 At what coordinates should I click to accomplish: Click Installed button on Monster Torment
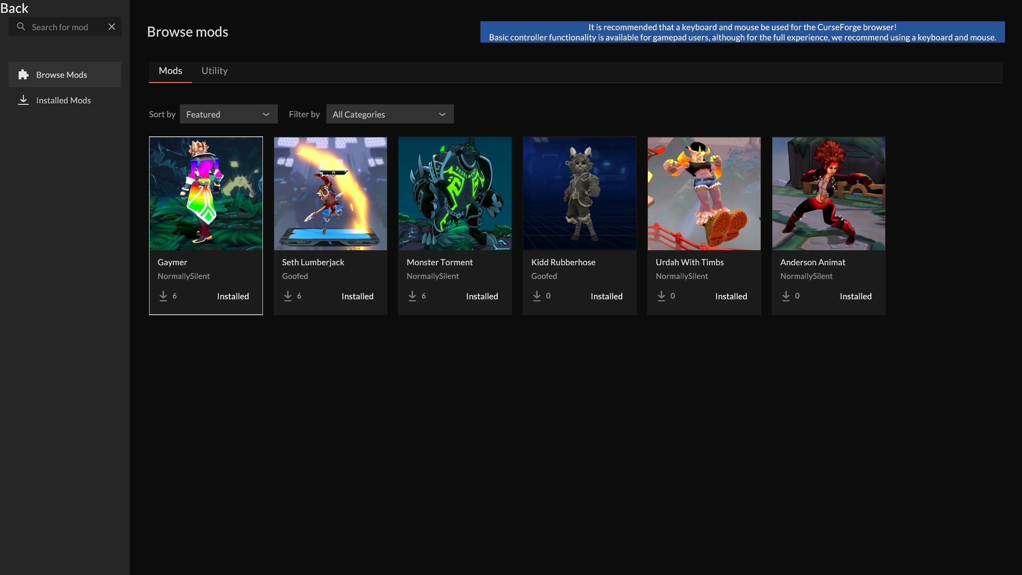(x=482, y=297)
